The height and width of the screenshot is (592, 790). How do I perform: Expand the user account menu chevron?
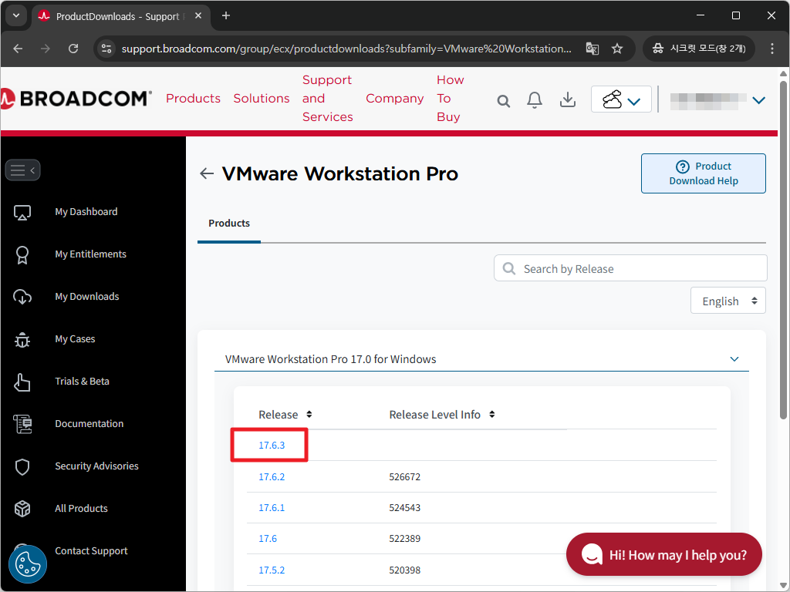pyautogui.click(x=759, y=100)
